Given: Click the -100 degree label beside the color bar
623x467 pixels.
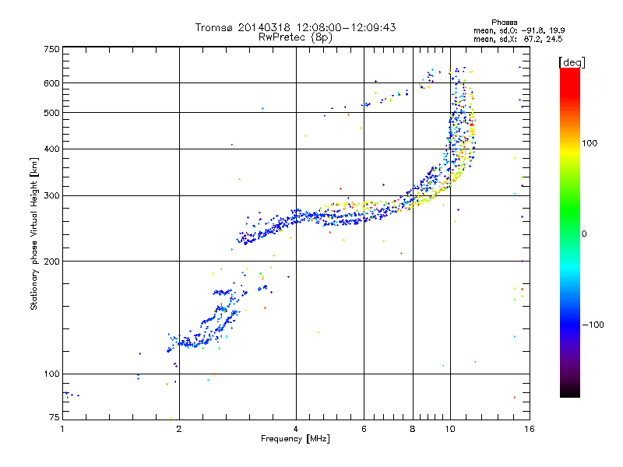Looking at the screenshot, I should (x=593, y=325).
